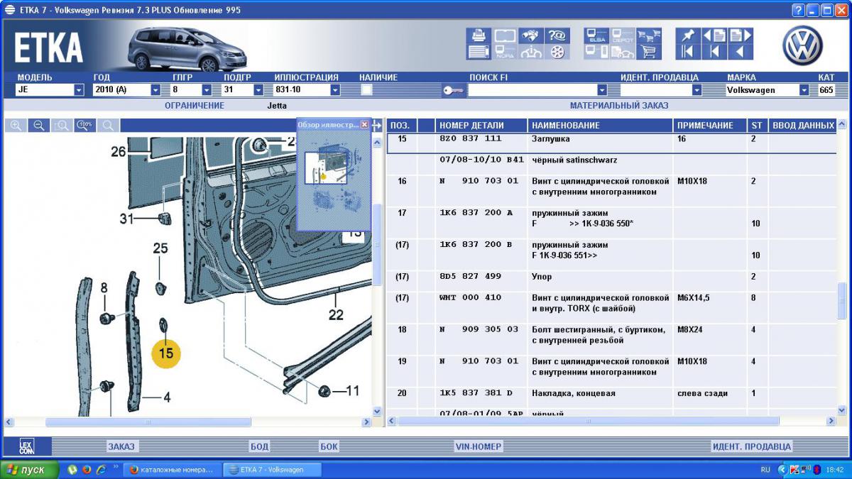Click the БОД button in bottom bar
The width and height of the screenshot is (852, 479).
[x=259, y=446]
